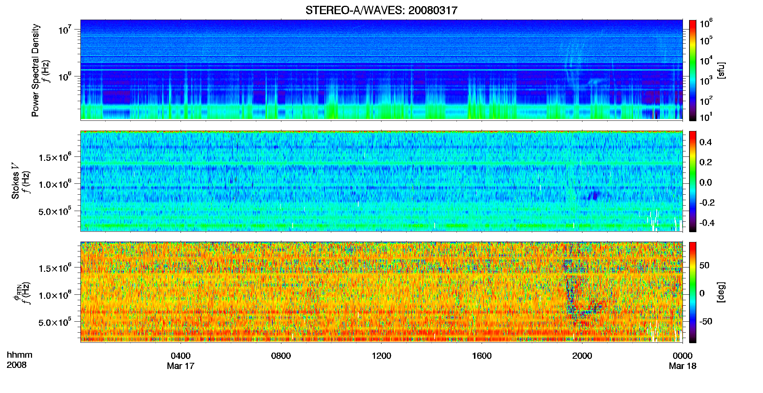
Task: Click inside the φ RTN direction panel
Action: tap(381, 292)
